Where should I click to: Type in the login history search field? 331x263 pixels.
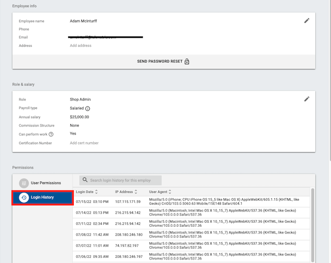(x=122, y=180)
